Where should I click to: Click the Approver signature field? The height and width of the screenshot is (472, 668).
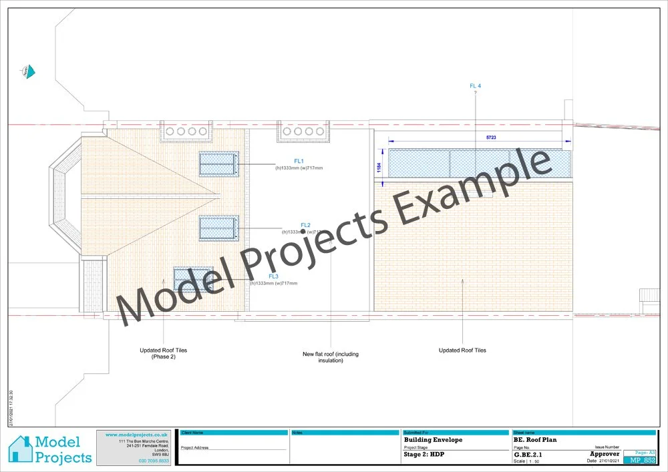coord(604,453)
